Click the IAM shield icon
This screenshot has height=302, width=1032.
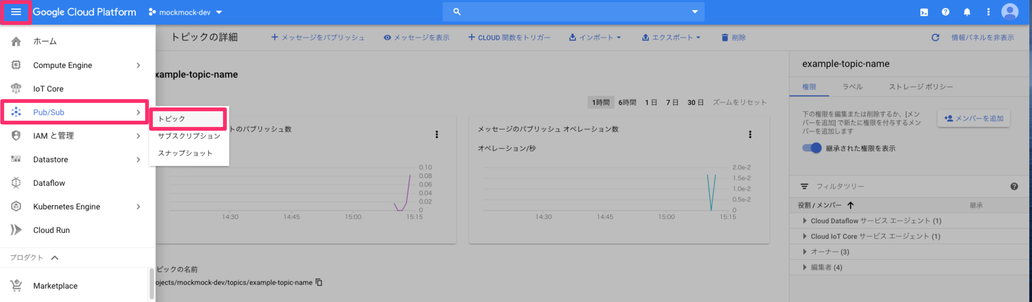pyautogui.click(x=16, y=135)
